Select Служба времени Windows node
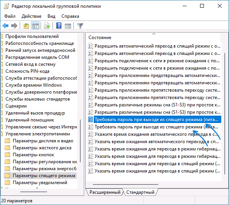Viewport: 229px width, 205px height. [x=34, y=85]
